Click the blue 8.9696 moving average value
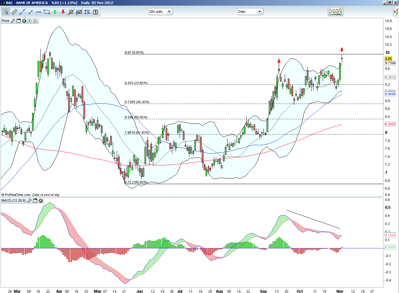The width and height of the screenshot is (399, 293). [x=390, y=94]
